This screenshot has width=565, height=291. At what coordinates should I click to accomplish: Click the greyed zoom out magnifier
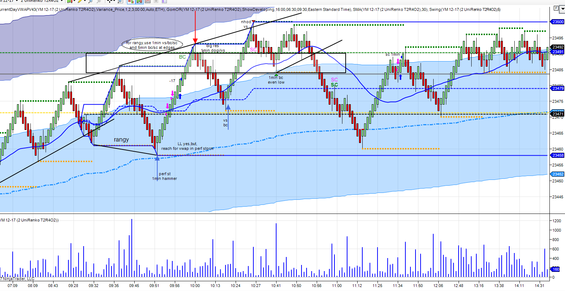98,1
